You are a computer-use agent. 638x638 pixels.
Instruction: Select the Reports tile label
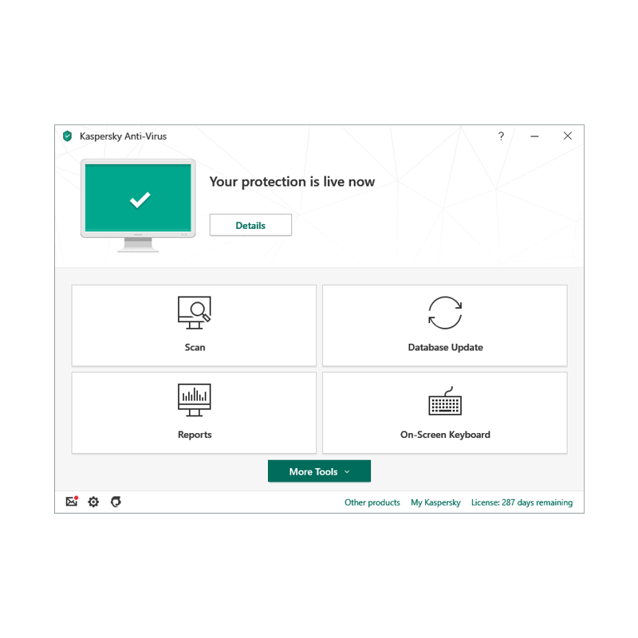[x=195, y=435]
